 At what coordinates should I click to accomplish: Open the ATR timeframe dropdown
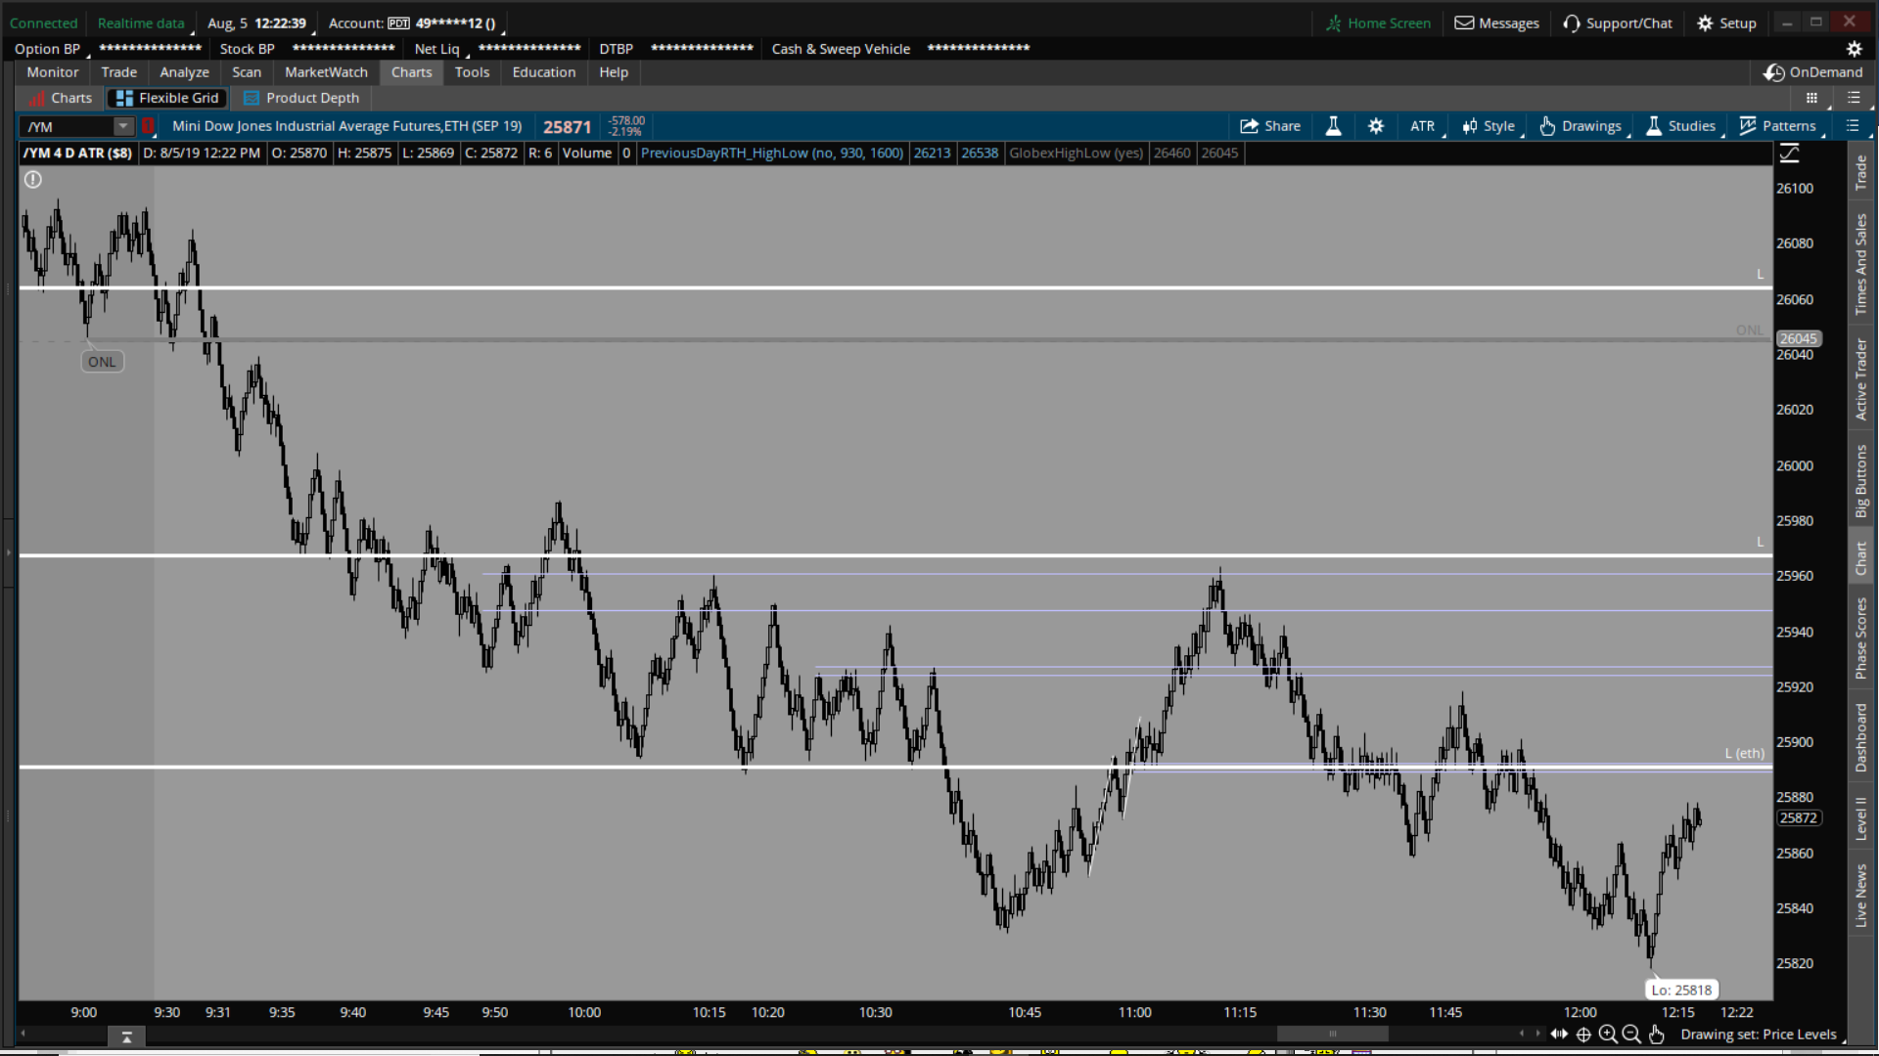[1424, 126]
